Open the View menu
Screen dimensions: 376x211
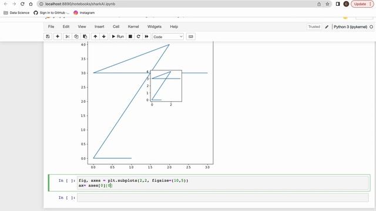(82, 26)
